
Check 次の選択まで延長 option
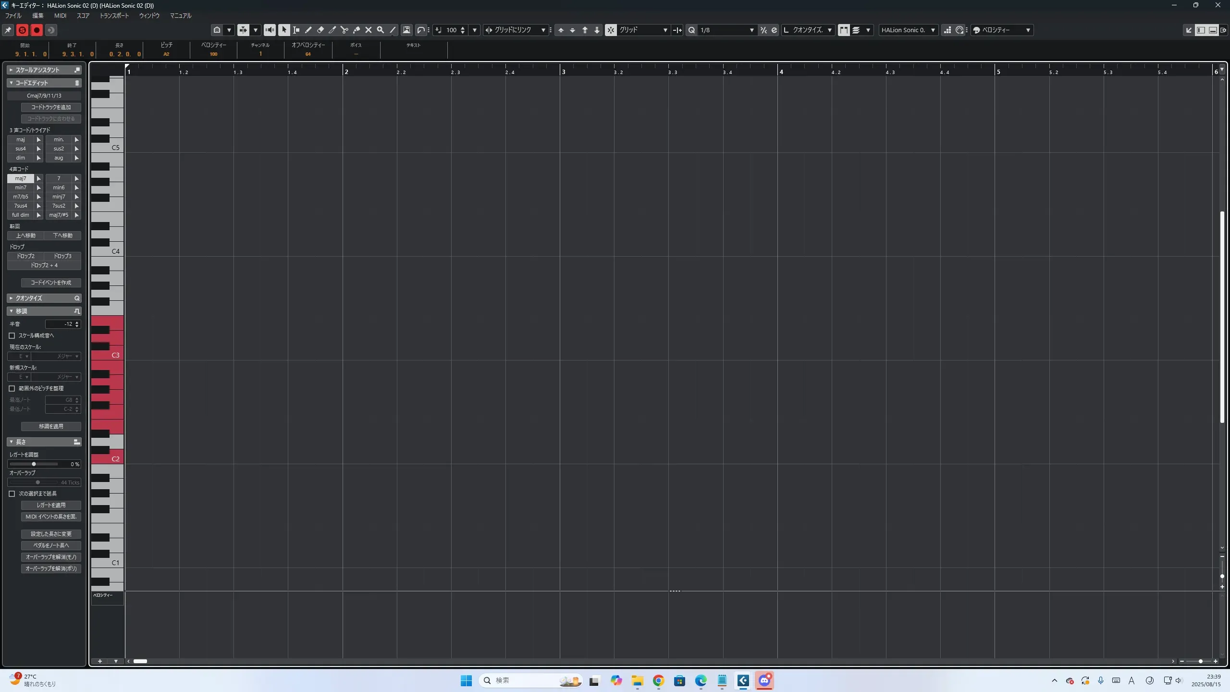(x=12, y=494)
